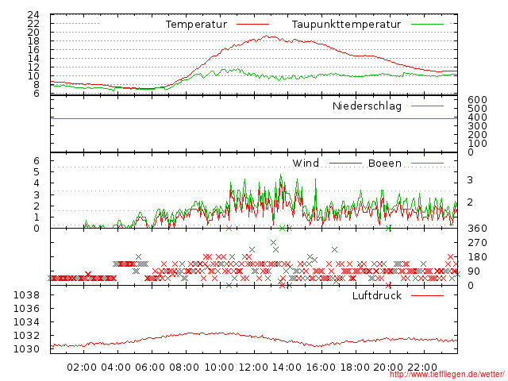Click the 08:00 time axis label
Viewport: 508px width, 381px height.
184,368
